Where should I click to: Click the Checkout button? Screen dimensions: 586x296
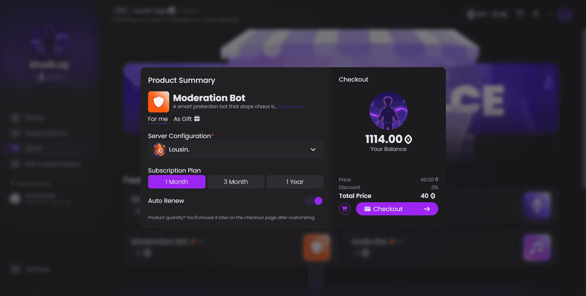(x=397, y=209)
